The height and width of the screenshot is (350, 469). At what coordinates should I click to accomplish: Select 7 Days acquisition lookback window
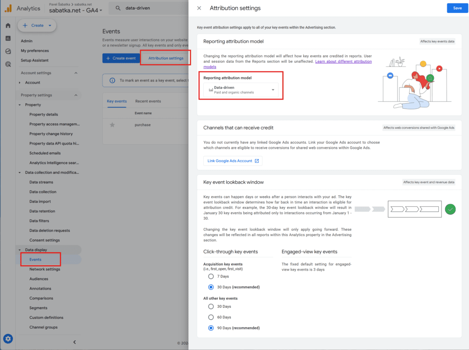[211, 277]
